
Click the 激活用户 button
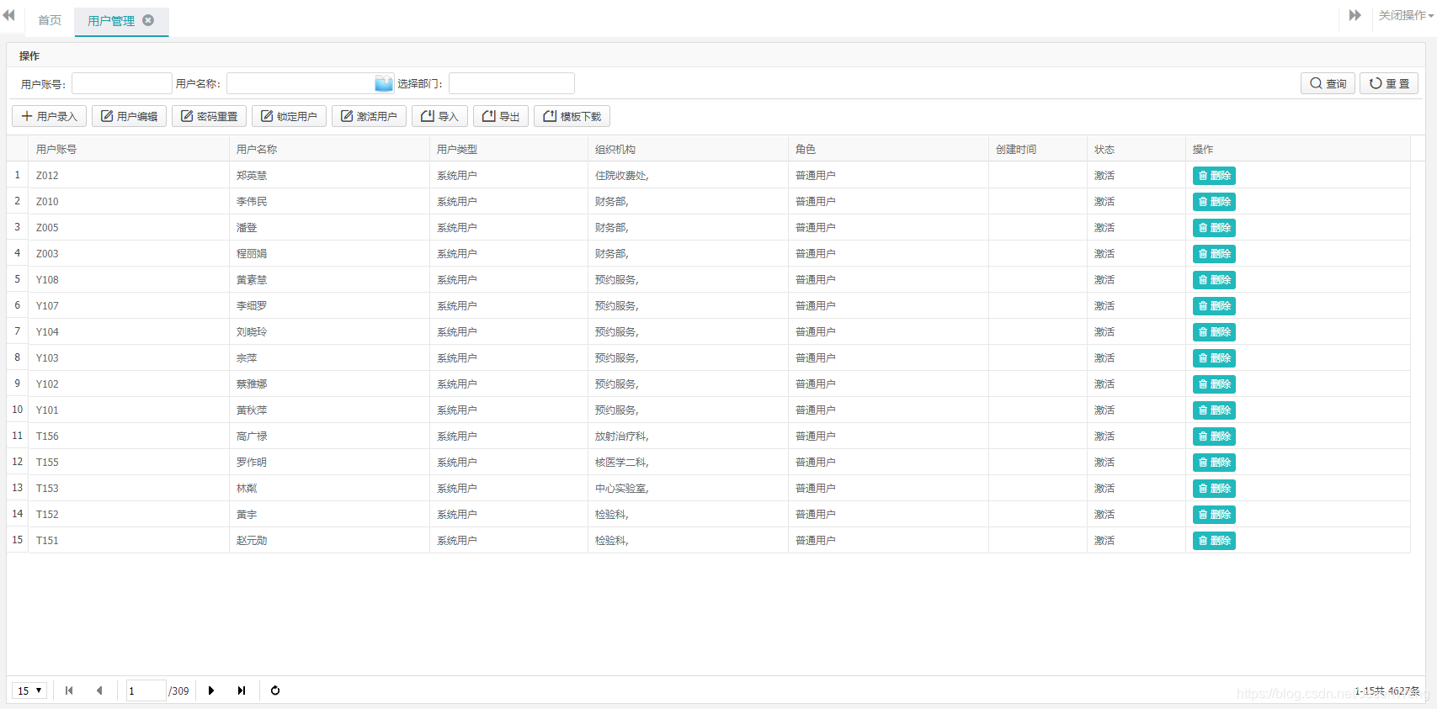369,116
